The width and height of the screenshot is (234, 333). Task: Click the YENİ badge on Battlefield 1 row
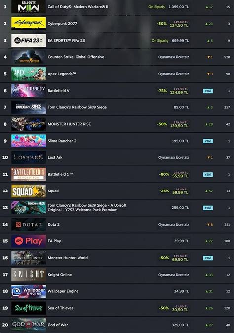click(x=208, y=174)
